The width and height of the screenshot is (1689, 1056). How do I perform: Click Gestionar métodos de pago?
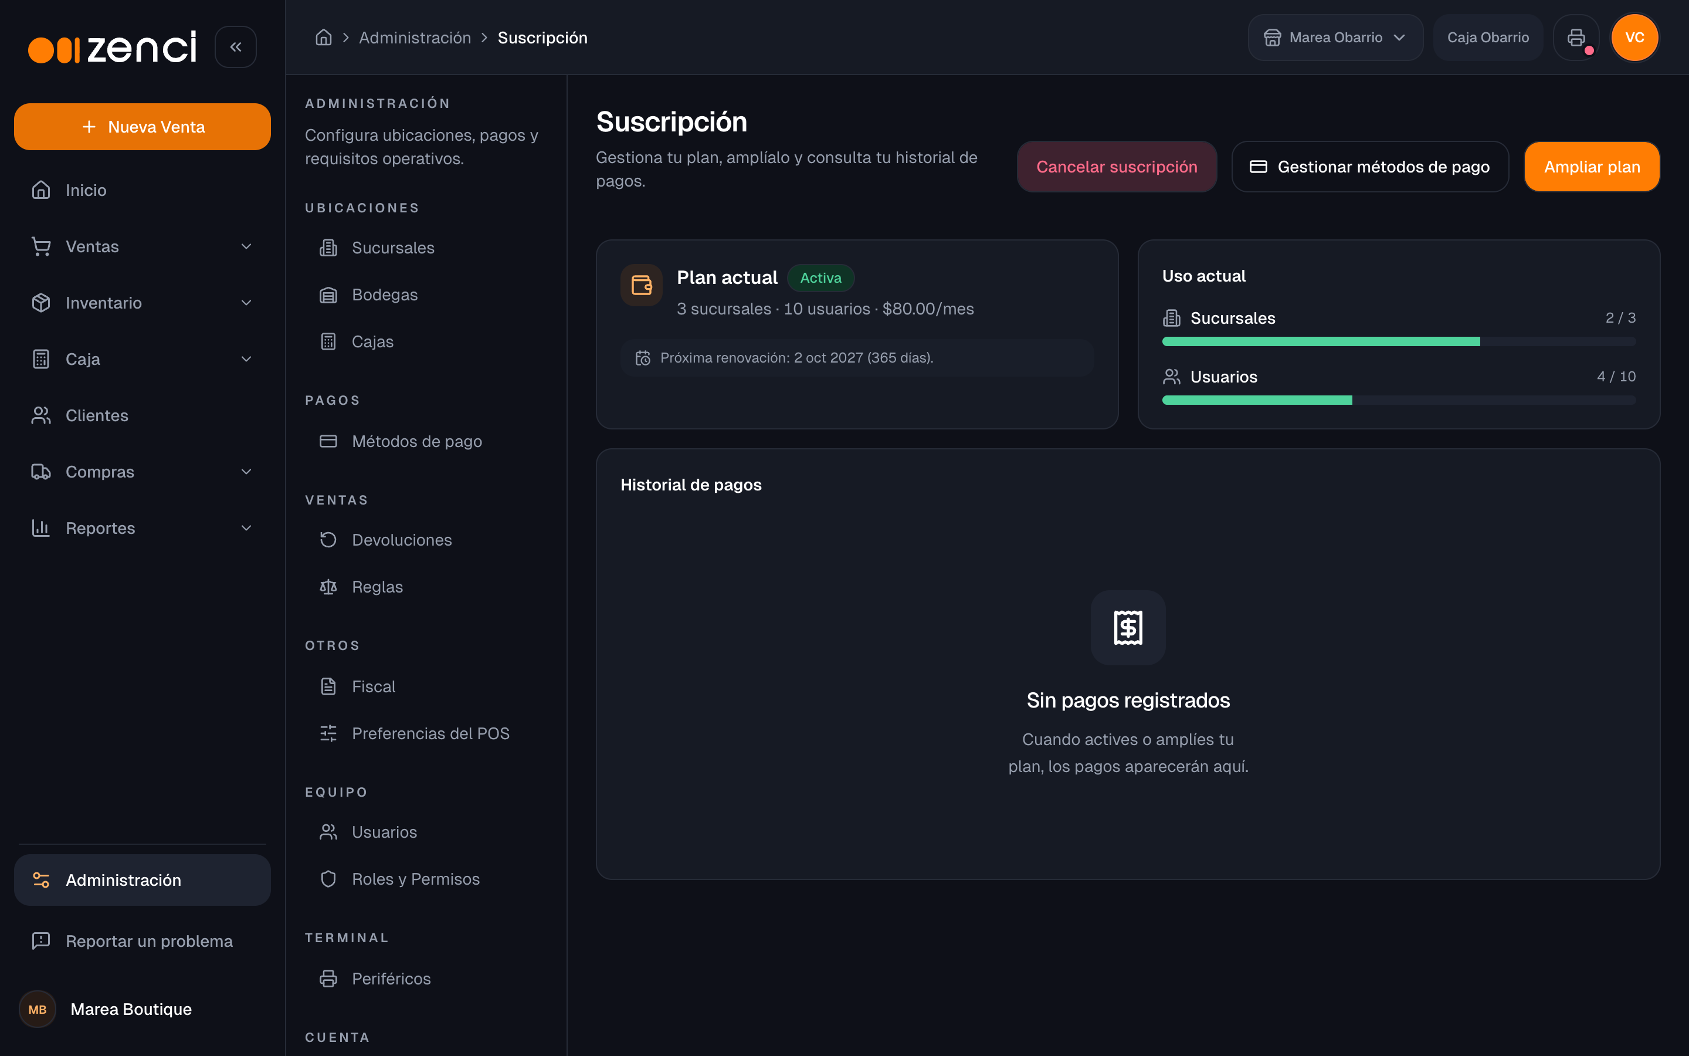coord(1370,167)
